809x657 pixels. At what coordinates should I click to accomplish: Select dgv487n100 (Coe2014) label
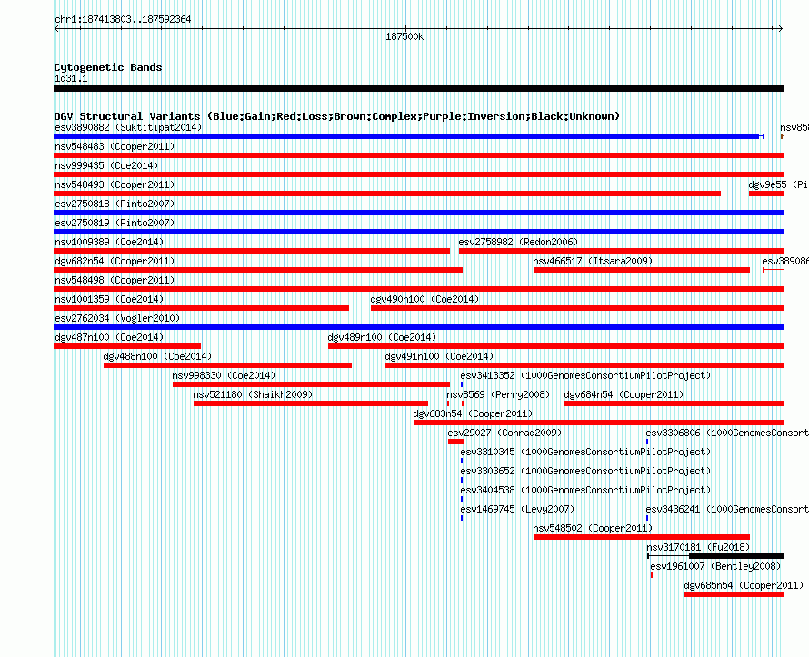[109, 337]
